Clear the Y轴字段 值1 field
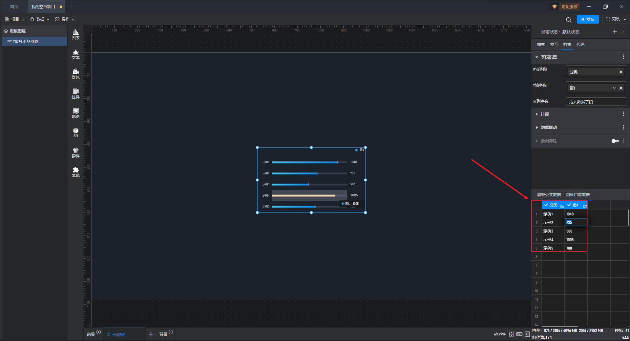This screenshot has width=630, height=341. point(621,88)
